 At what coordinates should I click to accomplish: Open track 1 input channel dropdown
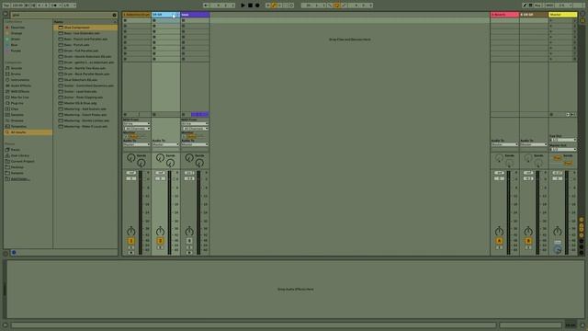pyautogui.click(x=137, y=129)
